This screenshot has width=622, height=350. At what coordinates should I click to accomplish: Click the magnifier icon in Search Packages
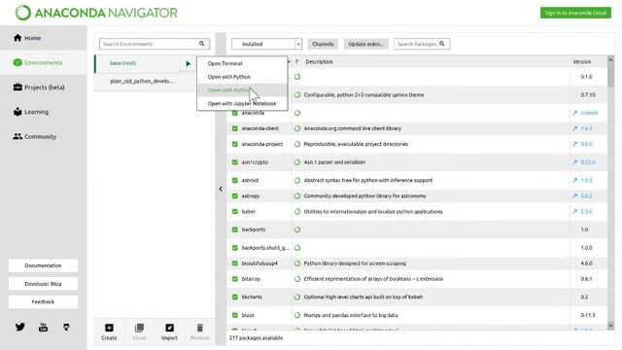[x=442, y=44]
